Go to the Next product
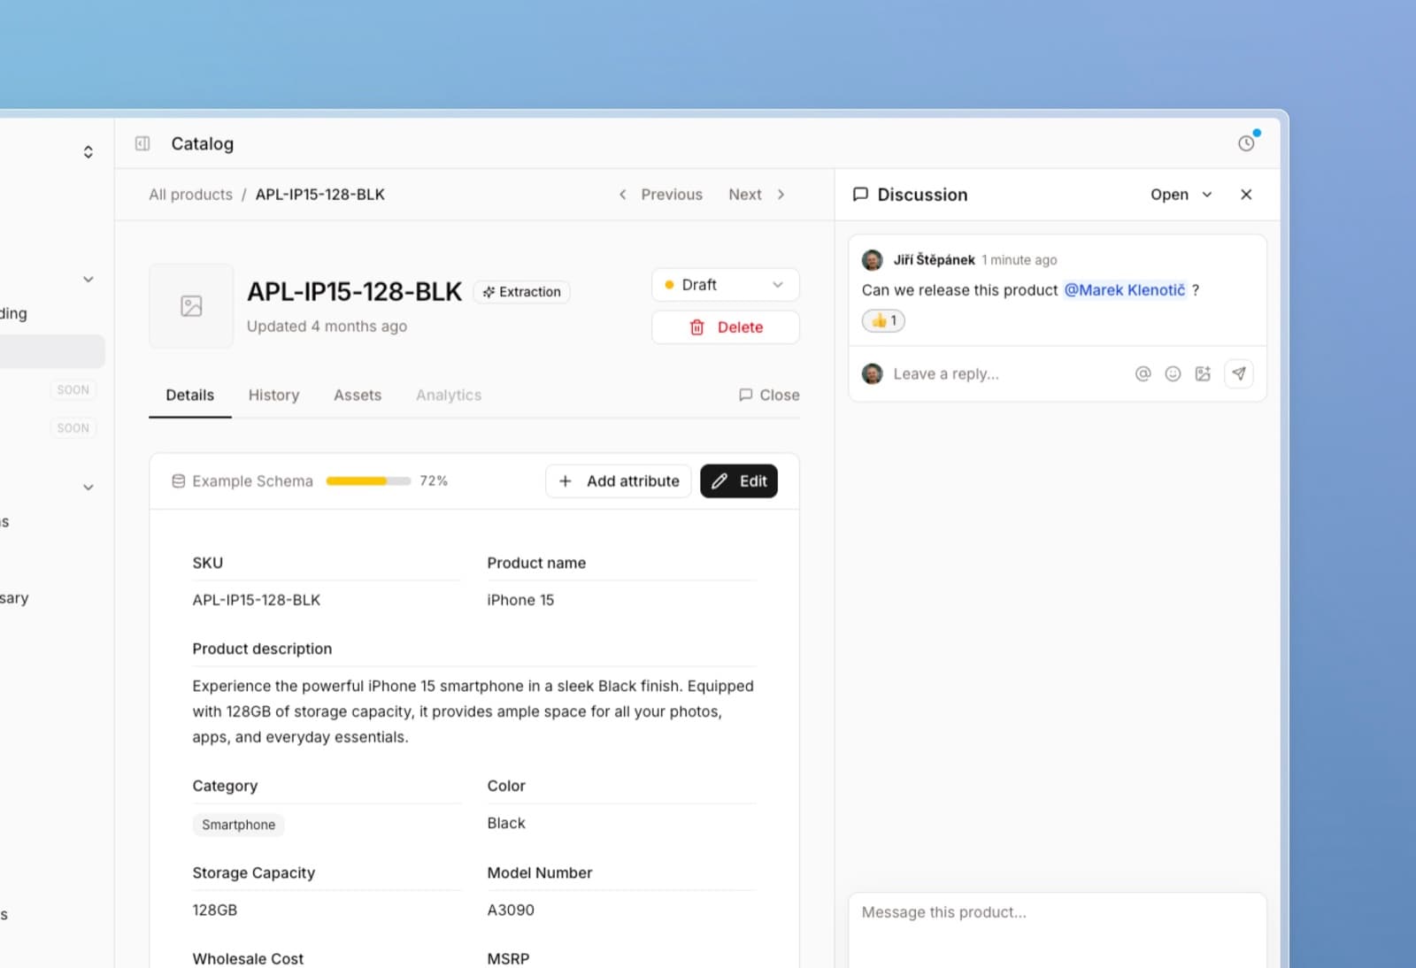The image size is (1416, 968). pos(757,195)
